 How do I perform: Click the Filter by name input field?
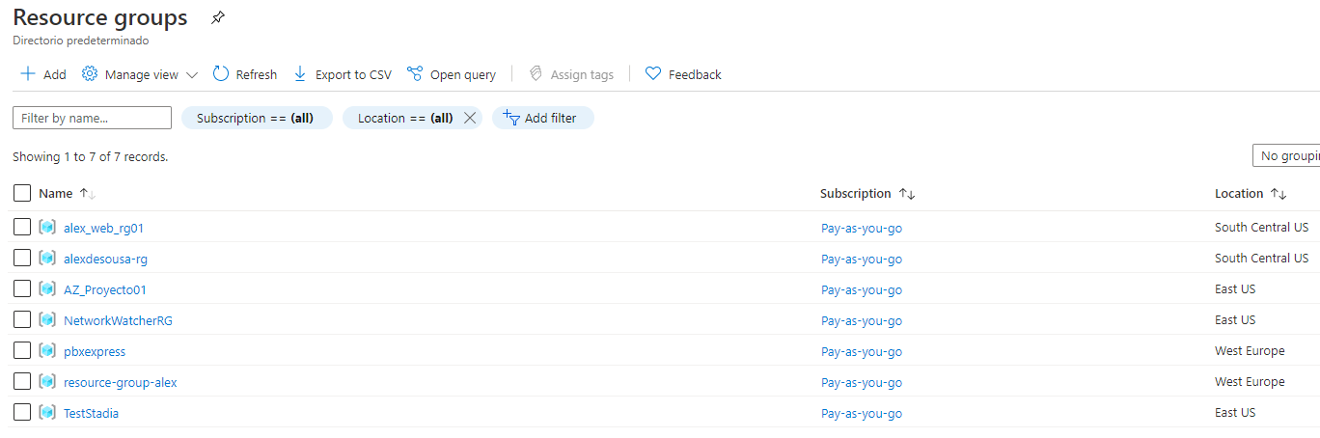point(92,118)
